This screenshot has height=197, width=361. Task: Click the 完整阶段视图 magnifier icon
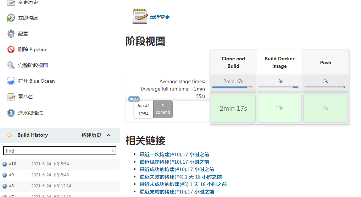pyautogui.click(x=11, y=65)
